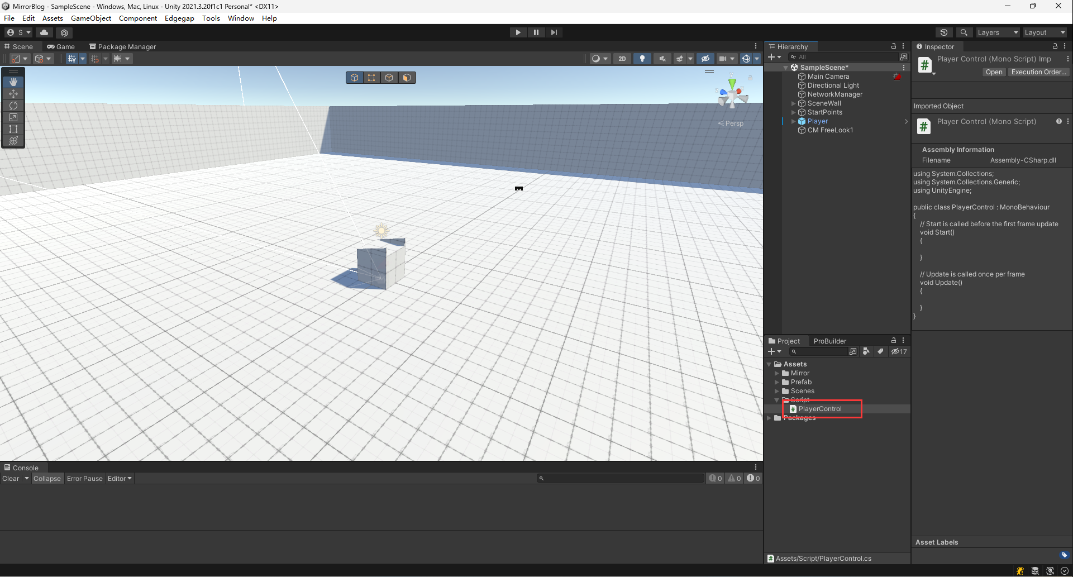
Task: Open the Edit menu
Action: pos(28,18)
